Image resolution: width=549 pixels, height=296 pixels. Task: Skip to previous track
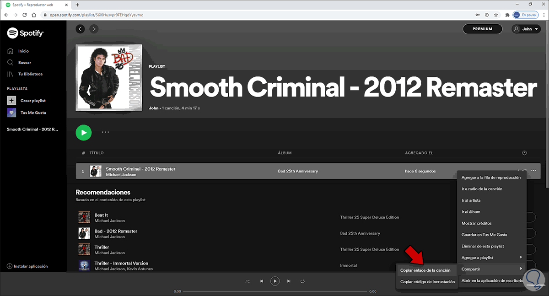261,281
